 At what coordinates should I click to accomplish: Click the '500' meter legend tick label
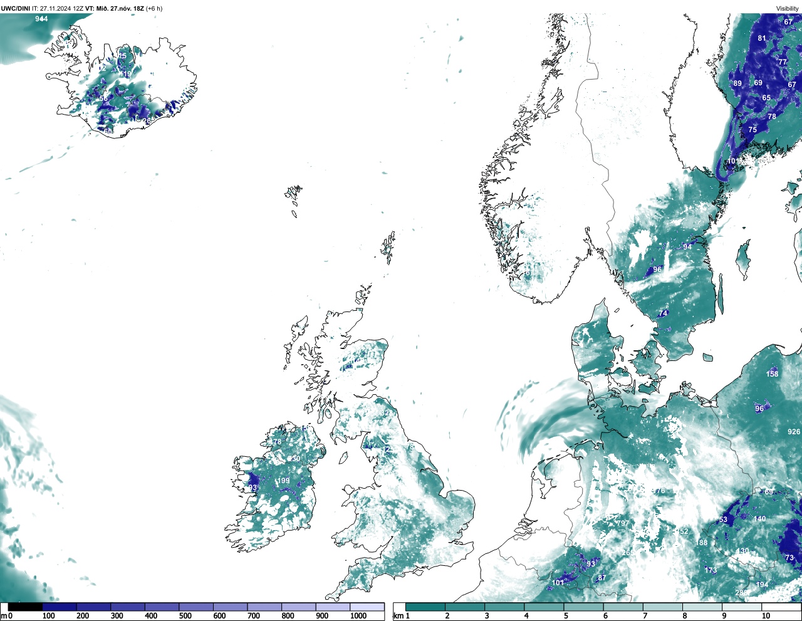[x=185, y=616]
